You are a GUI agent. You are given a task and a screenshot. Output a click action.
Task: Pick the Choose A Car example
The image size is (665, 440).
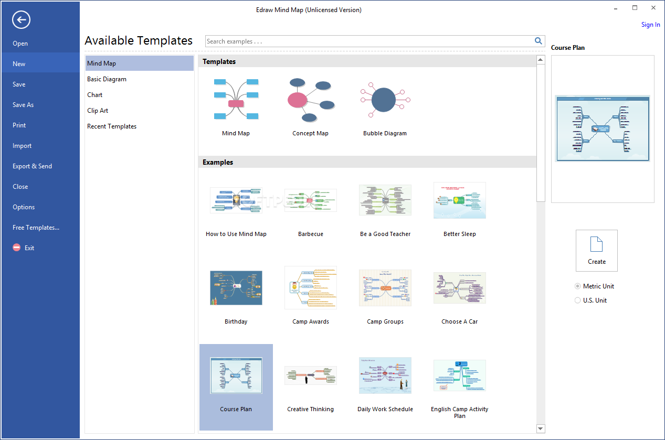[x=460, y=288]
